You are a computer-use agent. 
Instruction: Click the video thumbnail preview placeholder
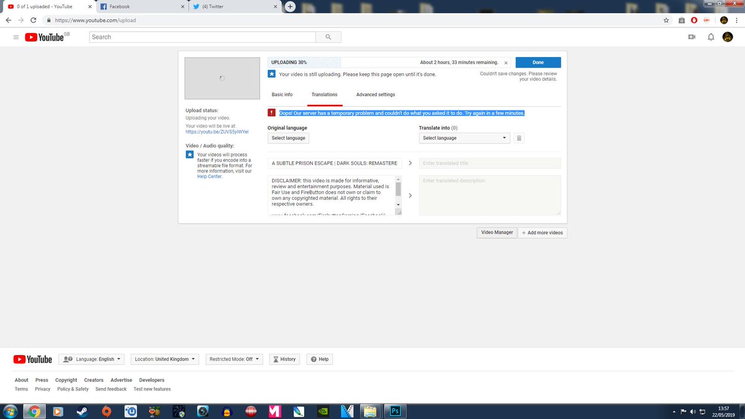(222, 78)
